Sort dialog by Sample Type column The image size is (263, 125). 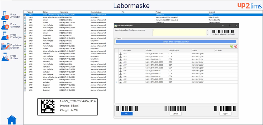pyautogui.click(x=180, y=50)
